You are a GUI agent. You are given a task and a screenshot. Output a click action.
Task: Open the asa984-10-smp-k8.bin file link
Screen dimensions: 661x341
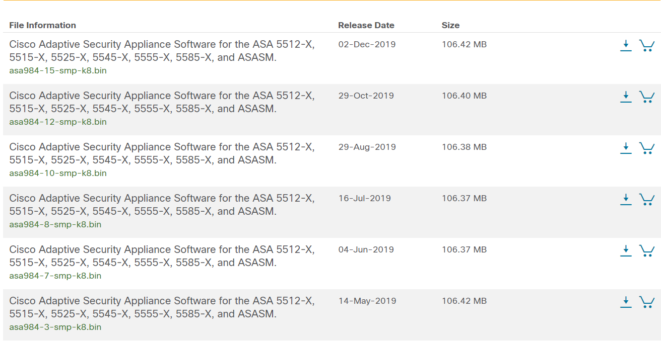(57, 173)
